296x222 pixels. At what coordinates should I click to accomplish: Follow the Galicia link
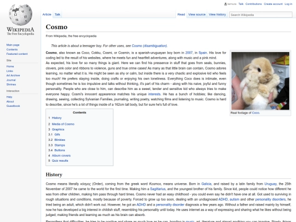coord(206,184)
